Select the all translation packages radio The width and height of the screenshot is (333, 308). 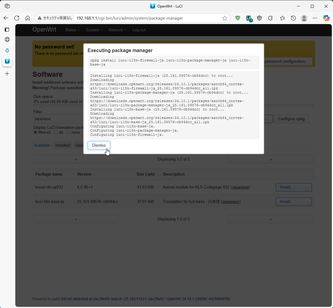pos(56,132)
